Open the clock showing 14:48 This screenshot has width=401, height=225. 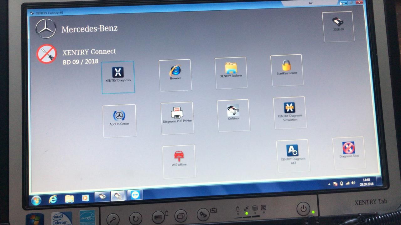367,182
